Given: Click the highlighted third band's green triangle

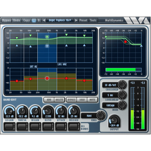Looking at the screenshot, I should tap(47, 37).
